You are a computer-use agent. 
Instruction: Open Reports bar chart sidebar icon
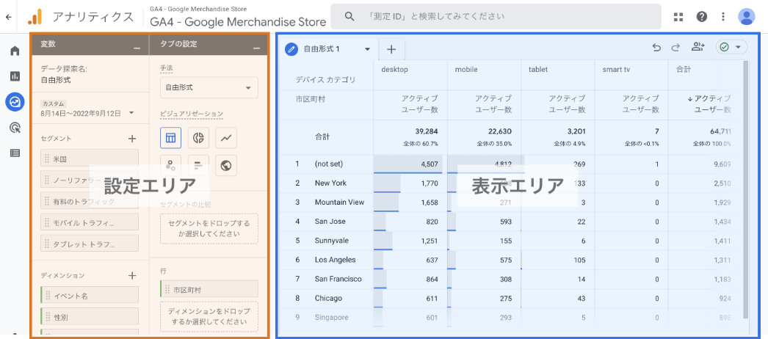pos(15,76)
